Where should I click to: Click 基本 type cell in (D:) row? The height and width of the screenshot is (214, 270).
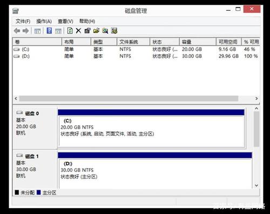tap(98, 56)
